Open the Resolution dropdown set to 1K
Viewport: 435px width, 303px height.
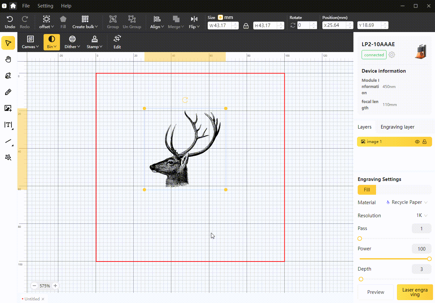421,215
